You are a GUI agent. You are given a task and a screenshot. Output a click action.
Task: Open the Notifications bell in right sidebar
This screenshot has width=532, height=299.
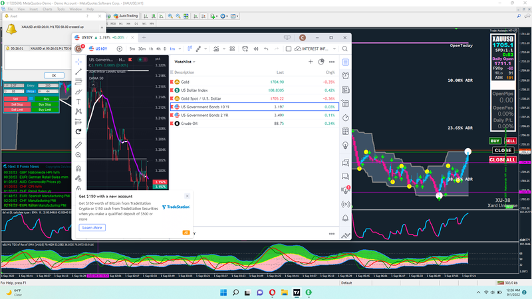[345, 218]
